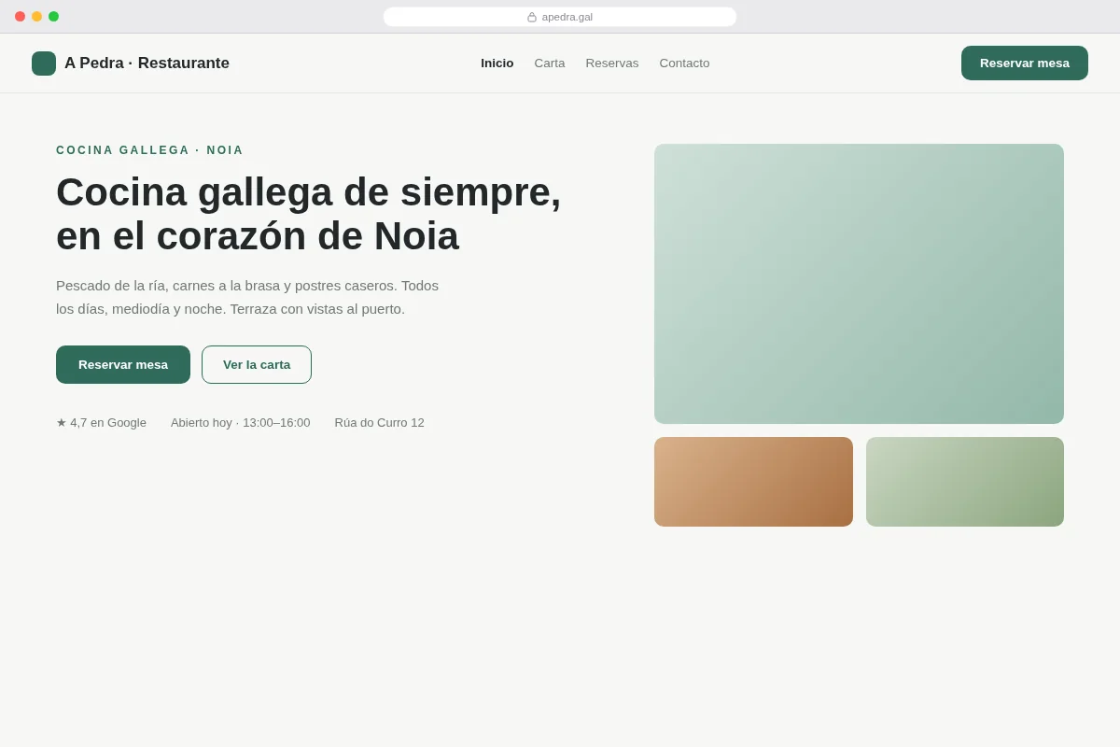Open the Carta nav item
The height and width of the screenshot is (747, 1120).
click(x=550, y=63)
